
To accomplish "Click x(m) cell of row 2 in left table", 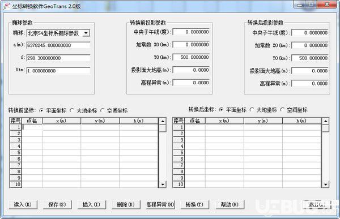I will 61,134.
